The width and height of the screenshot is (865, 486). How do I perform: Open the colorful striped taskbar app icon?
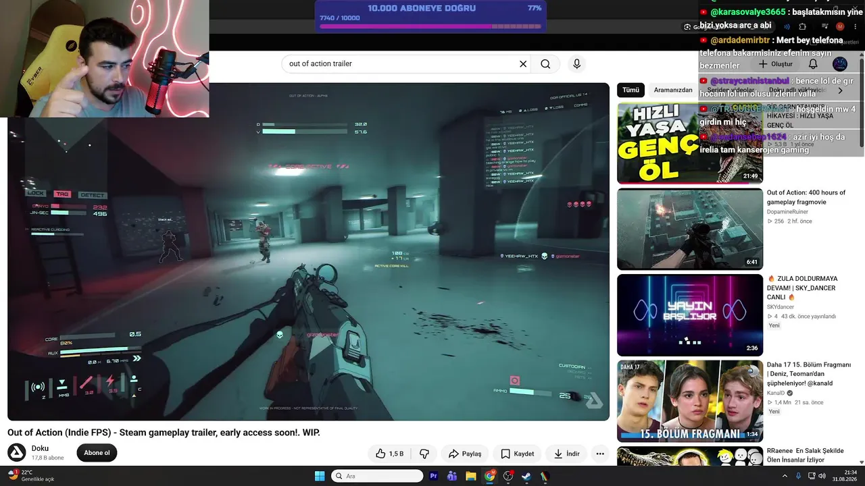[545, 476]
